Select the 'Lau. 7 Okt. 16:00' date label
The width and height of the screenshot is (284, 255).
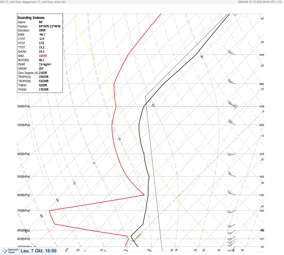point(39,251)
